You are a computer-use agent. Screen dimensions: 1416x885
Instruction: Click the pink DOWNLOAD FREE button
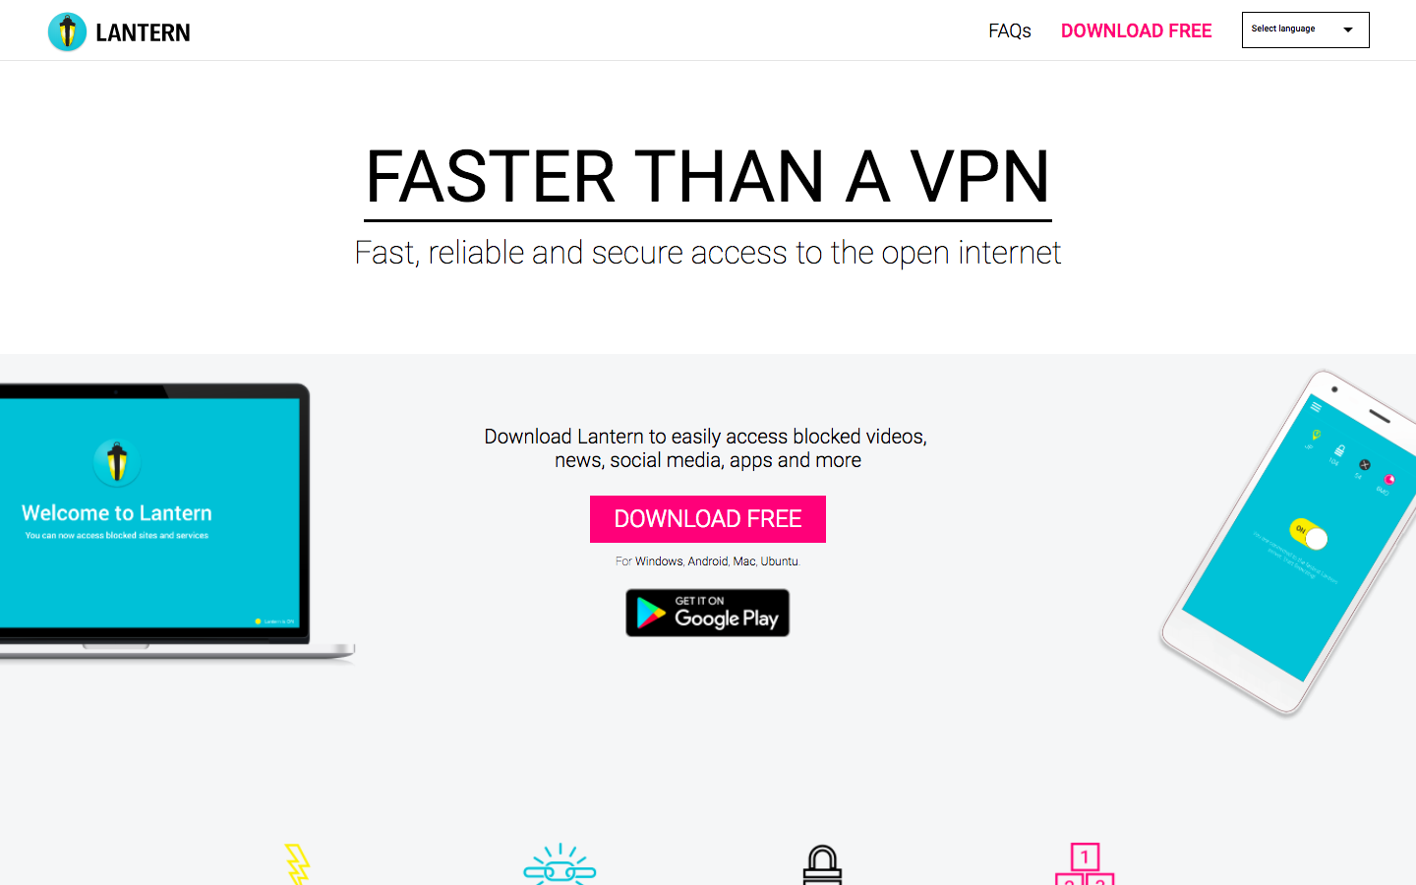[708, 519]
